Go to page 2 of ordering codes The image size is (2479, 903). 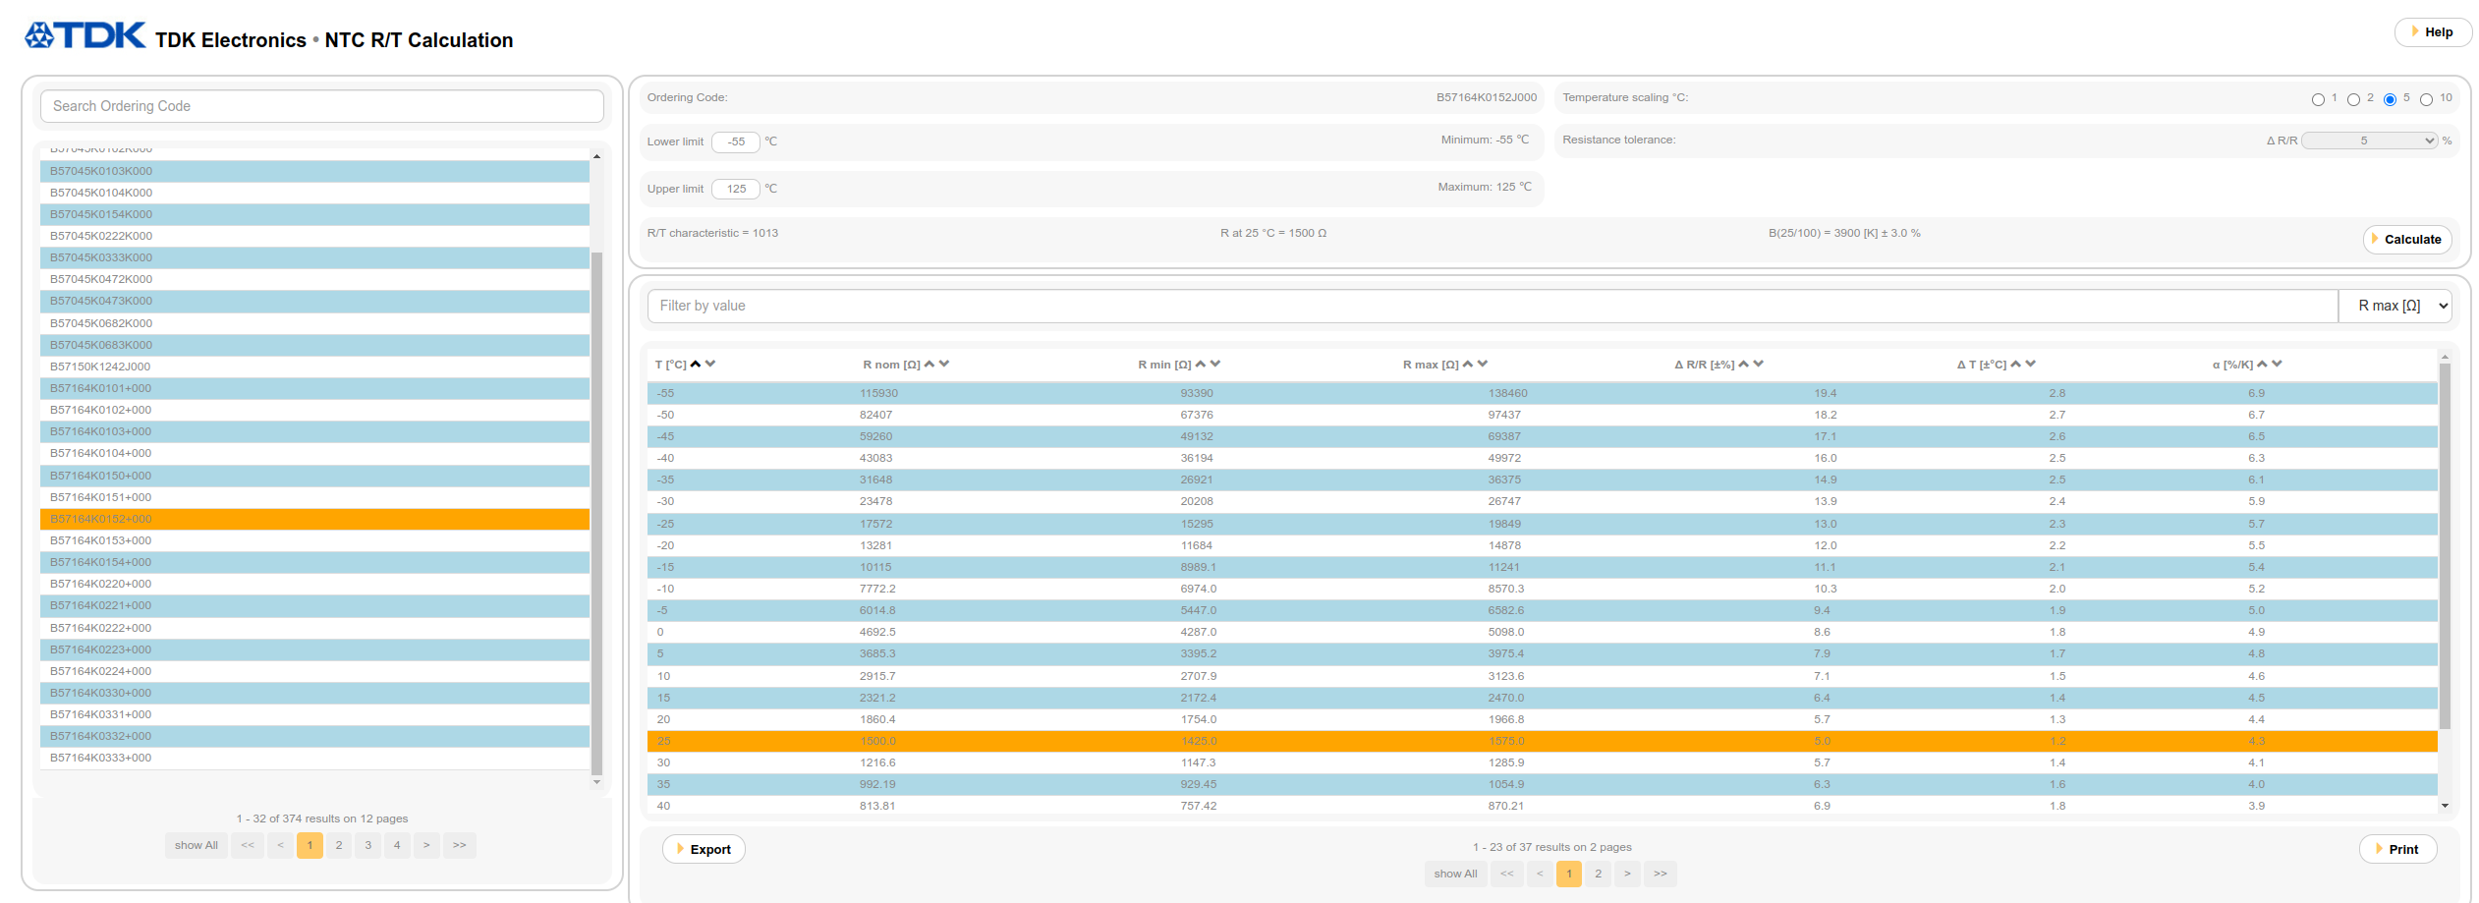(x=339, y=845)
